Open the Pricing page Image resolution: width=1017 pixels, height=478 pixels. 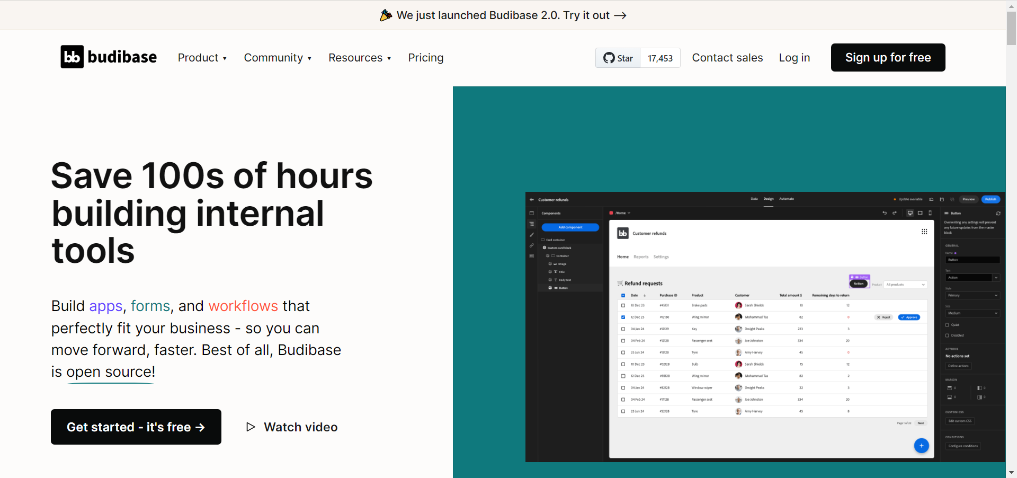[x=425, y=58]
